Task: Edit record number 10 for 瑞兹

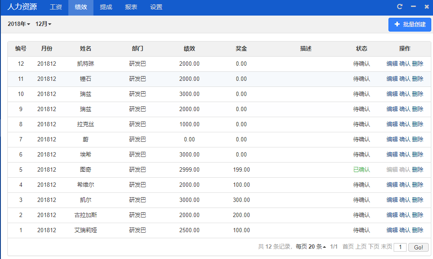Action: point(392,94)
